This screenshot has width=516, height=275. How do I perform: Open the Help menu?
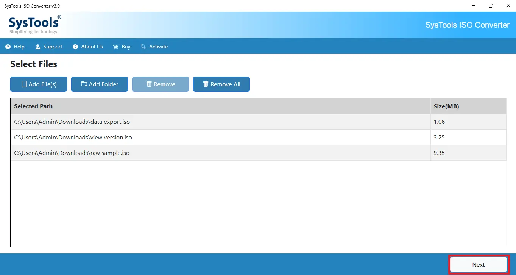click(15, 47)
